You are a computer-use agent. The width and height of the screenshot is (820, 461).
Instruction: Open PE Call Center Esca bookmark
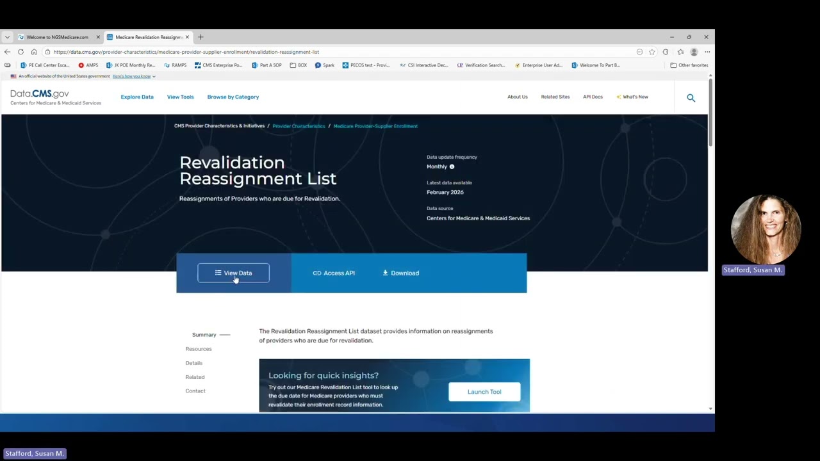click(x=45, y=65)
